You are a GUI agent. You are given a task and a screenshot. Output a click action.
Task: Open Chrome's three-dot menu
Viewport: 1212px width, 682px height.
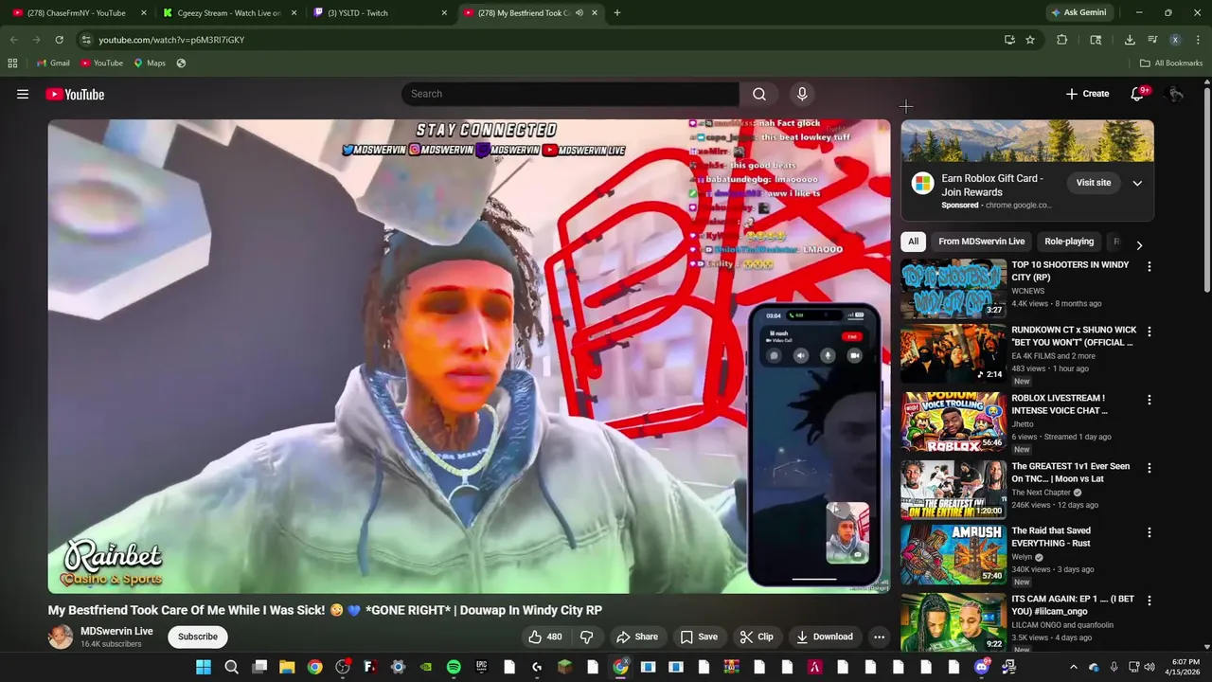(x=1198, y=40)
